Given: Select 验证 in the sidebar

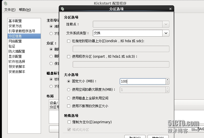Looking at the screenshot, I should point(24,46).
